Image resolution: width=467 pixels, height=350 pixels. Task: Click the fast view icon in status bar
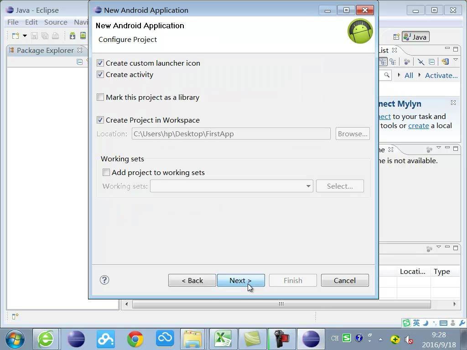[15, 316]
